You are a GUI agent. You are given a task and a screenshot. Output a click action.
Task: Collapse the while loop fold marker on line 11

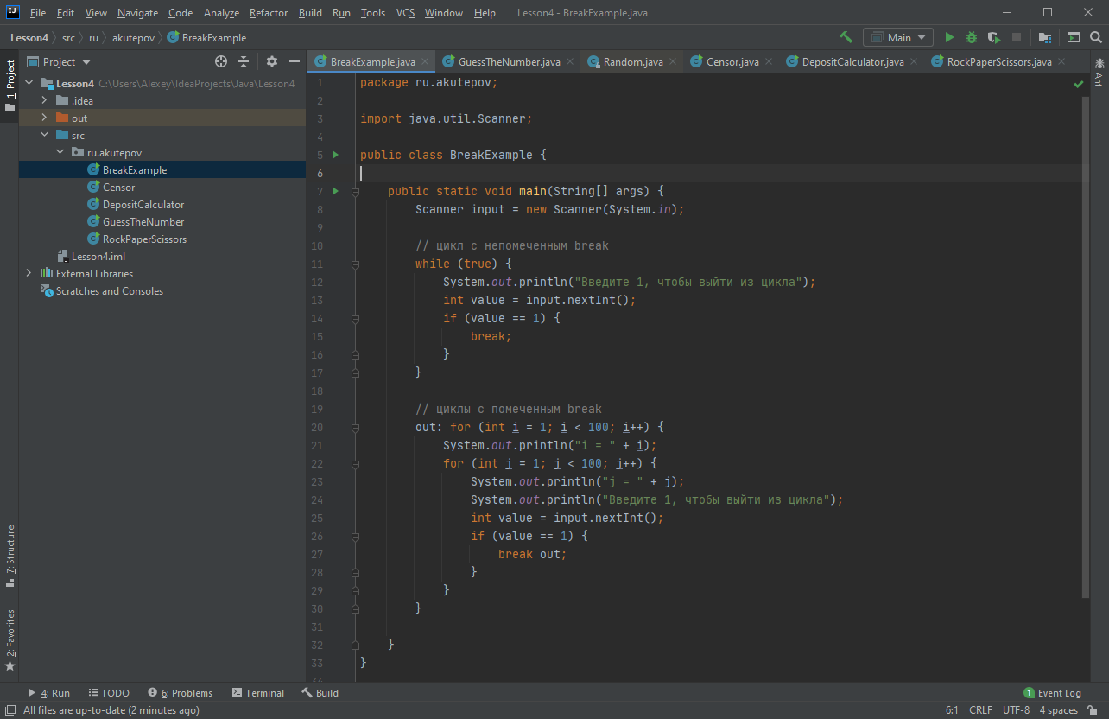[355, 264]
